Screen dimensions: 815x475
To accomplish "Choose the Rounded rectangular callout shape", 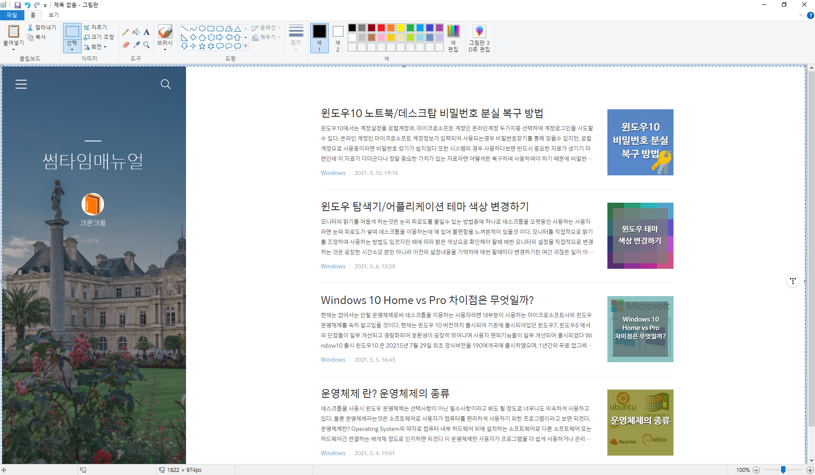I will tap(220, 46).
